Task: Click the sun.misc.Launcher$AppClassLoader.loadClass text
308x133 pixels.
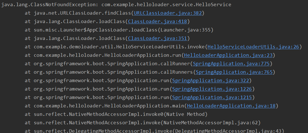Action: 96,30
